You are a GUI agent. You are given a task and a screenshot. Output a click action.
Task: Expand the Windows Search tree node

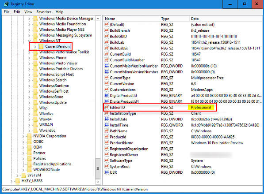coord(29,80)
